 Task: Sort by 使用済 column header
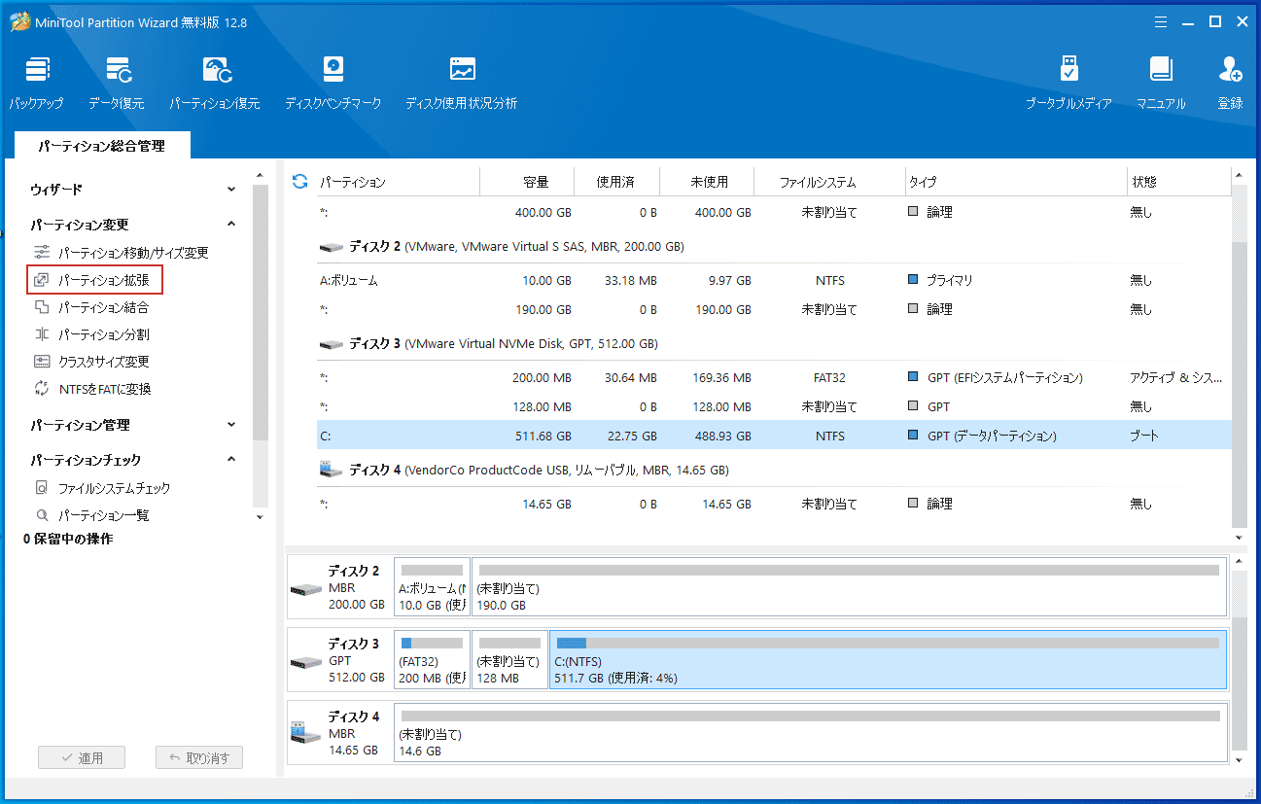[615, 182]
